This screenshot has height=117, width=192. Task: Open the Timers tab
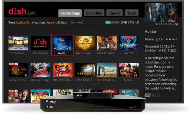(x=115, y=13)
